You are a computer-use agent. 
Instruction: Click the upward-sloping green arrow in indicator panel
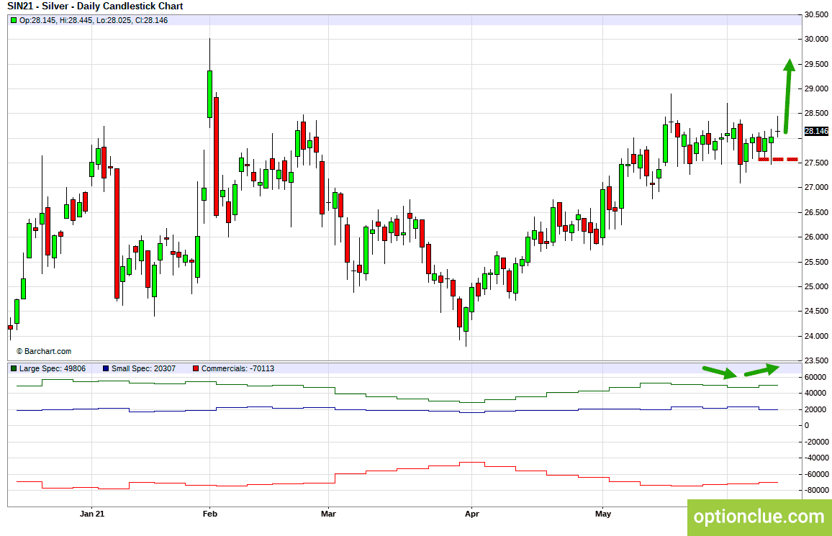[x=762, y=370]
